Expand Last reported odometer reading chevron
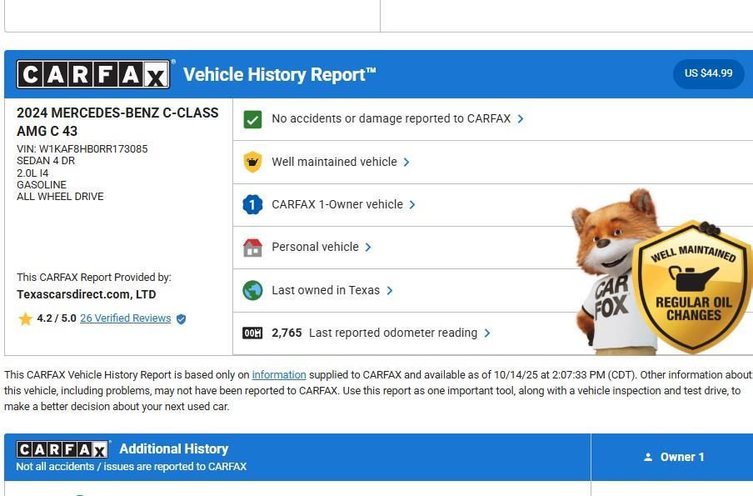The image size is (753, 496). click(487, 333)
